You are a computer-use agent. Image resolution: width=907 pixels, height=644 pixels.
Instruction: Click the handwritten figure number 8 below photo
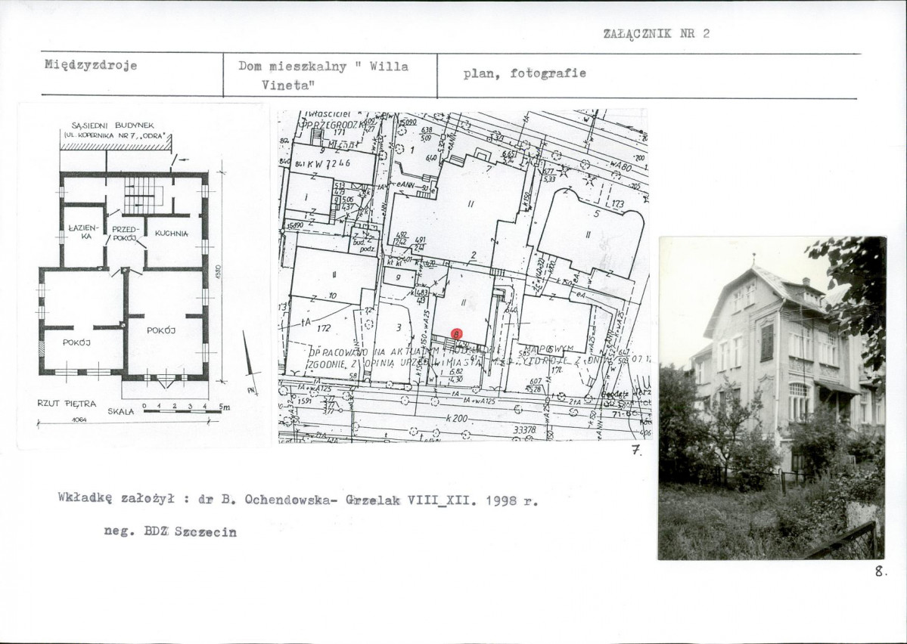(881, 571)
